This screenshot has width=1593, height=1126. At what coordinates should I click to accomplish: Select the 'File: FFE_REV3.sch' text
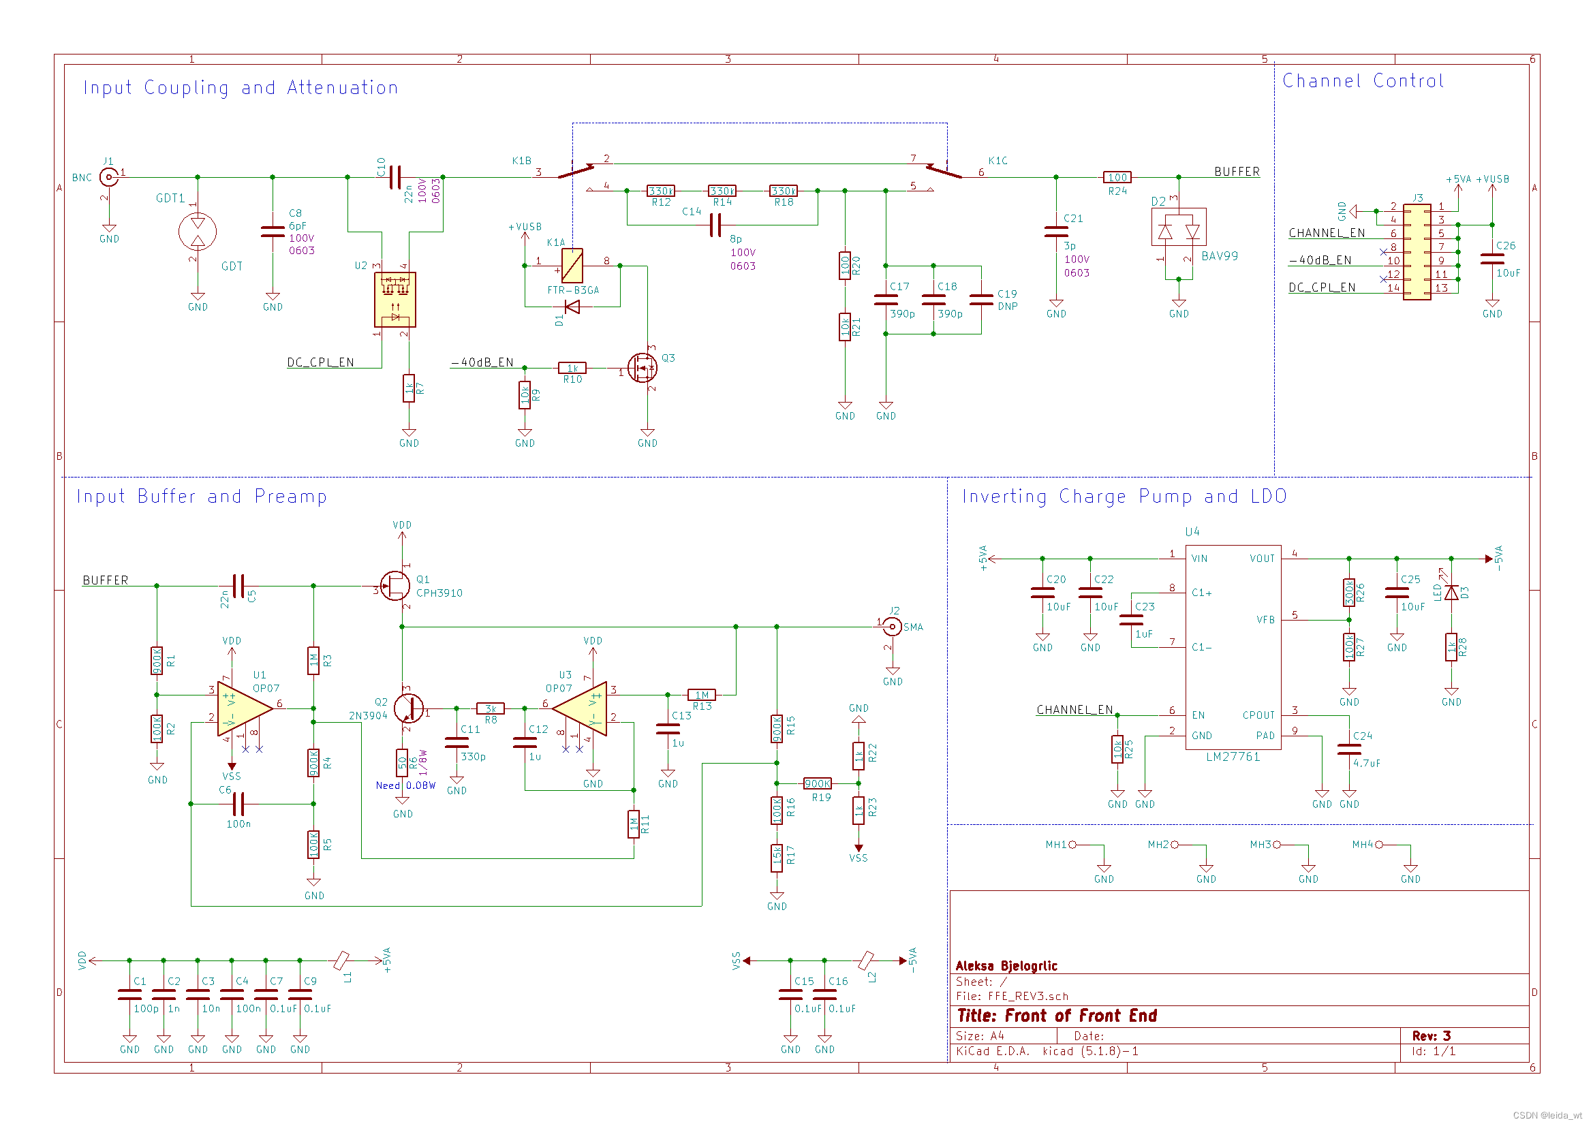click(1012, 997)
